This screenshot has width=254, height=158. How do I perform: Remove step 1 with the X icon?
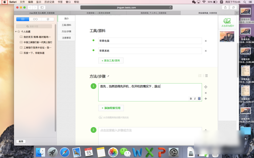click(206, 93)
